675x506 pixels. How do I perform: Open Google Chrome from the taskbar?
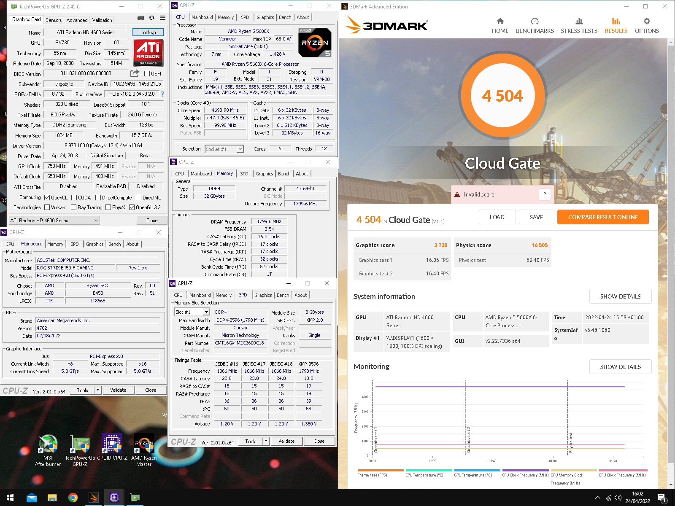(73, 498)
